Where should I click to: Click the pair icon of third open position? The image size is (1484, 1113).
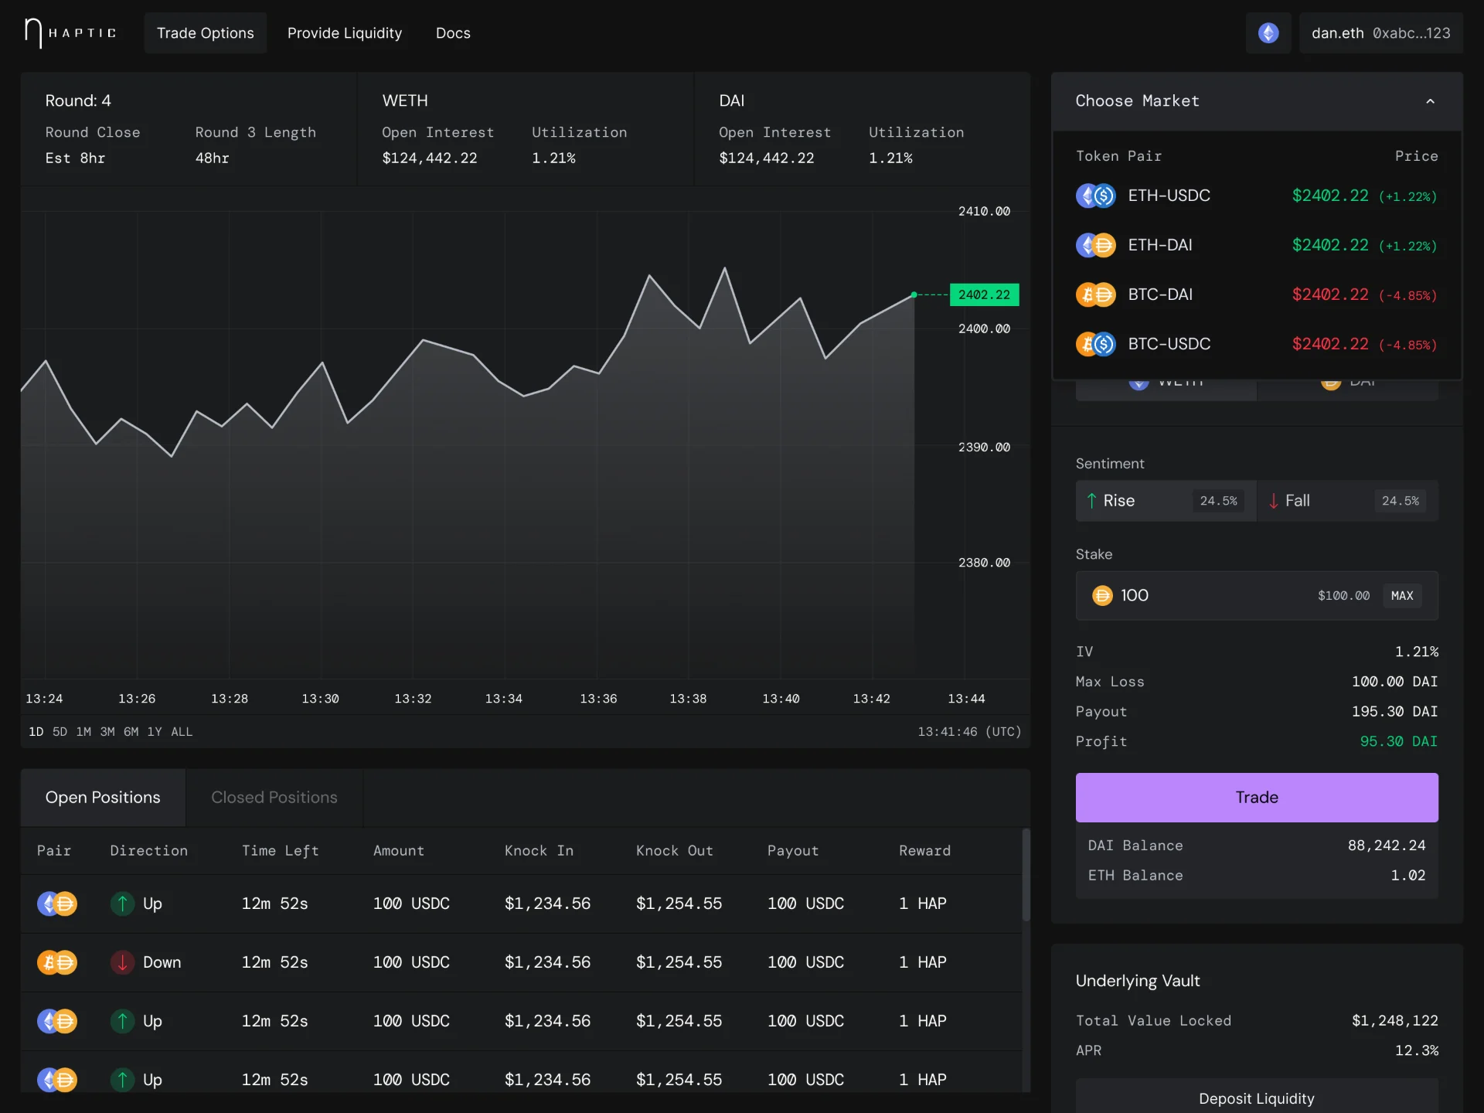[57, 1021]
